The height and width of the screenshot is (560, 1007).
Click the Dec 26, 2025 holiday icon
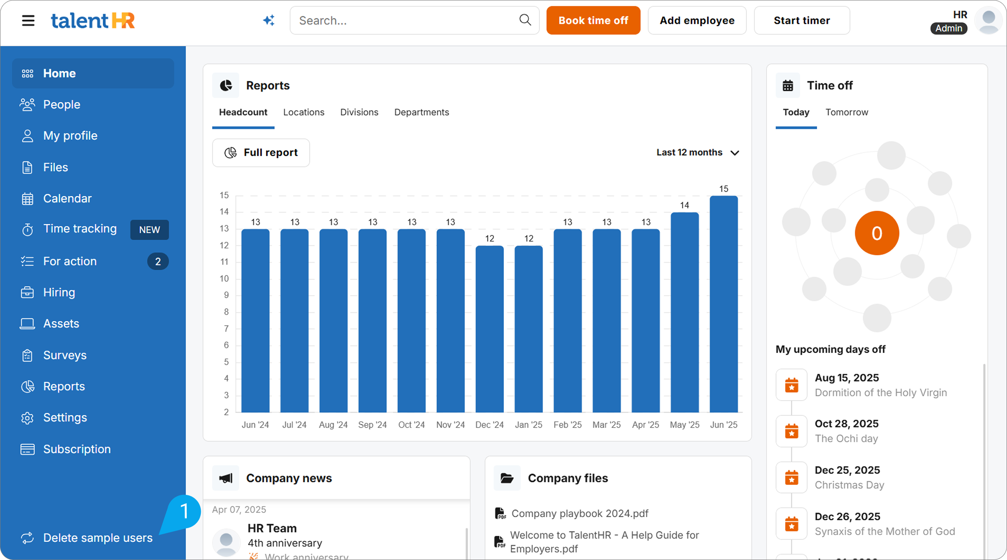791,524
